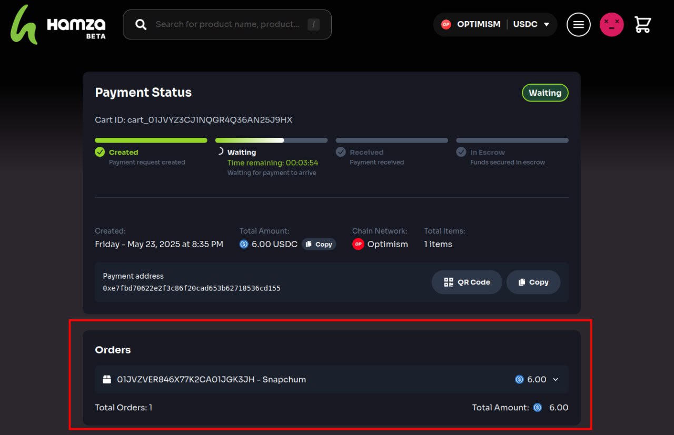Screen dimensions: 674x435
Task: Click the USDC coin icon beside 6.00 USDC
Action: (243, 244)
